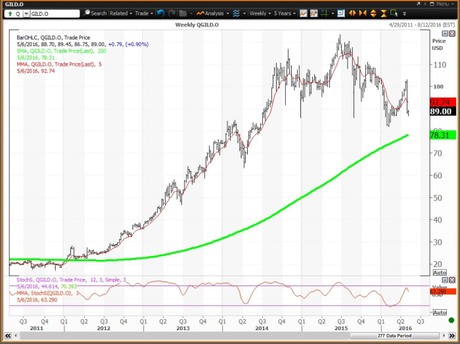
Task: Open the 5 Years range dropdown
Action: pos(284,13)
